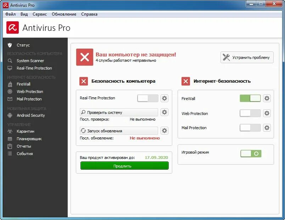Click the biohazard icon for Карантин
The height and width of the screenshot is (220, 285).
point(10,131)
